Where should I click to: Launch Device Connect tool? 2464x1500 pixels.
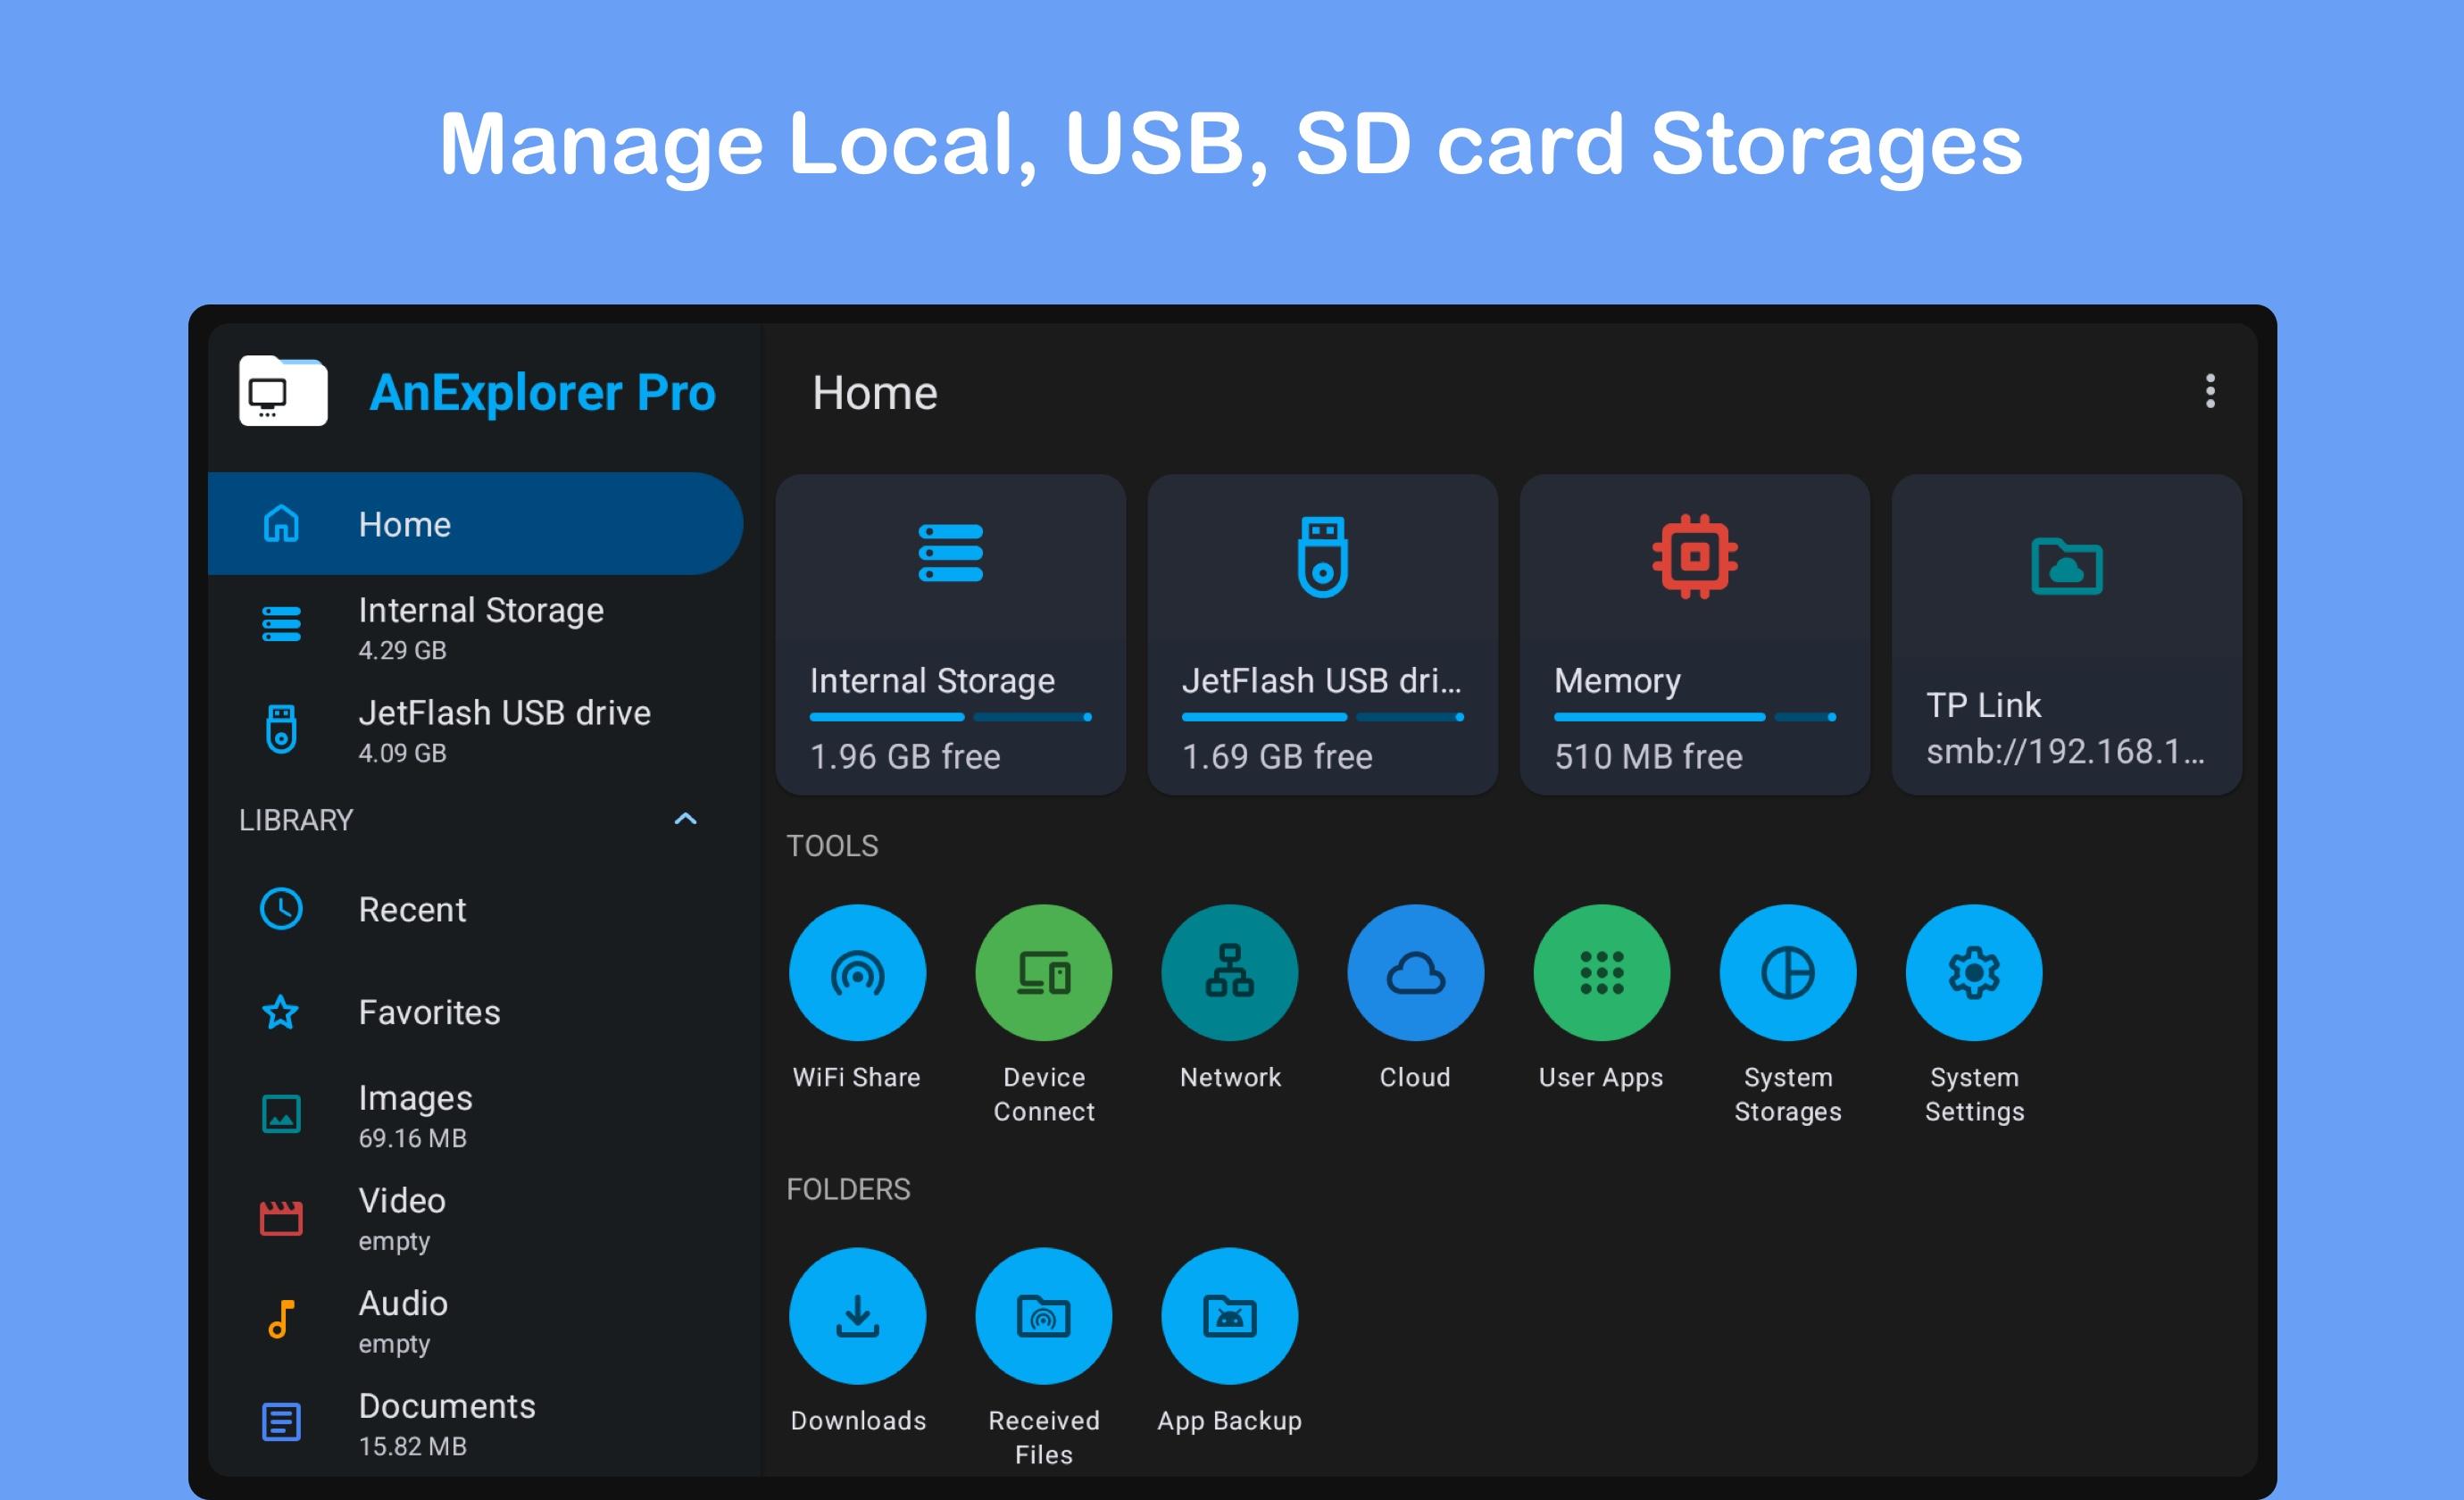pyautogui.click(x=1043, y=972)
